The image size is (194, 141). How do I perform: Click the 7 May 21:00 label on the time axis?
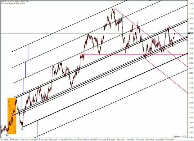pyautogui.click(x=53, y=139)
